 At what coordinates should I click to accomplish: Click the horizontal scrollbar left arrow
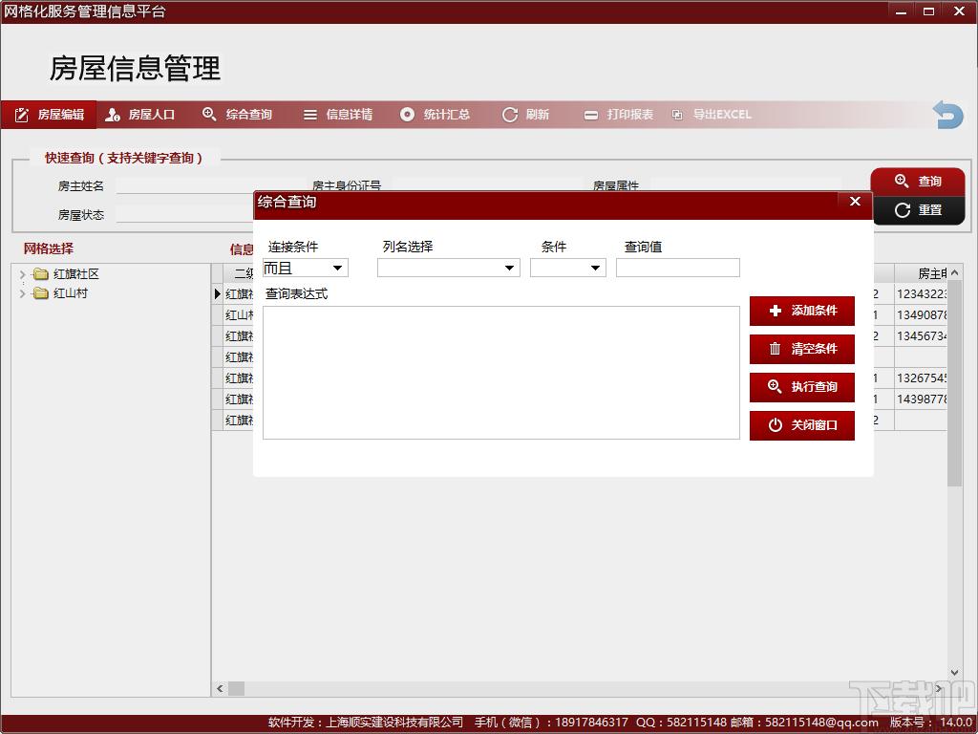(x=220, y=688)
